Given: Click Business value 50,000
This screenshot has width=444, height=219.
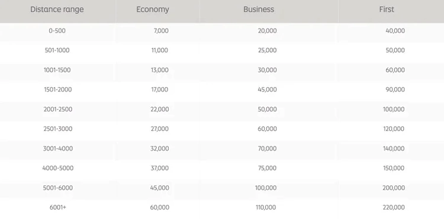Looking at the screenshot, I should click(x=267, y=109).
